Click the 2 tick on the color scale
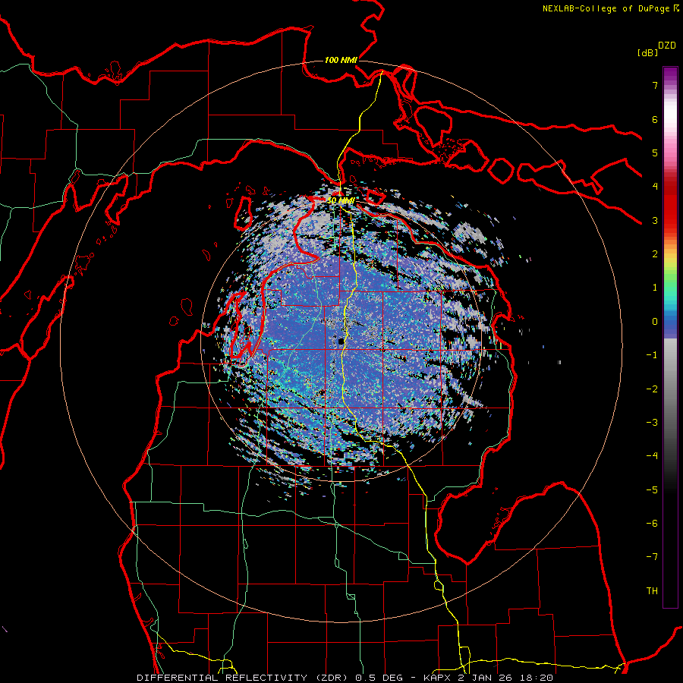683x683 pixels. coord(655,254)
